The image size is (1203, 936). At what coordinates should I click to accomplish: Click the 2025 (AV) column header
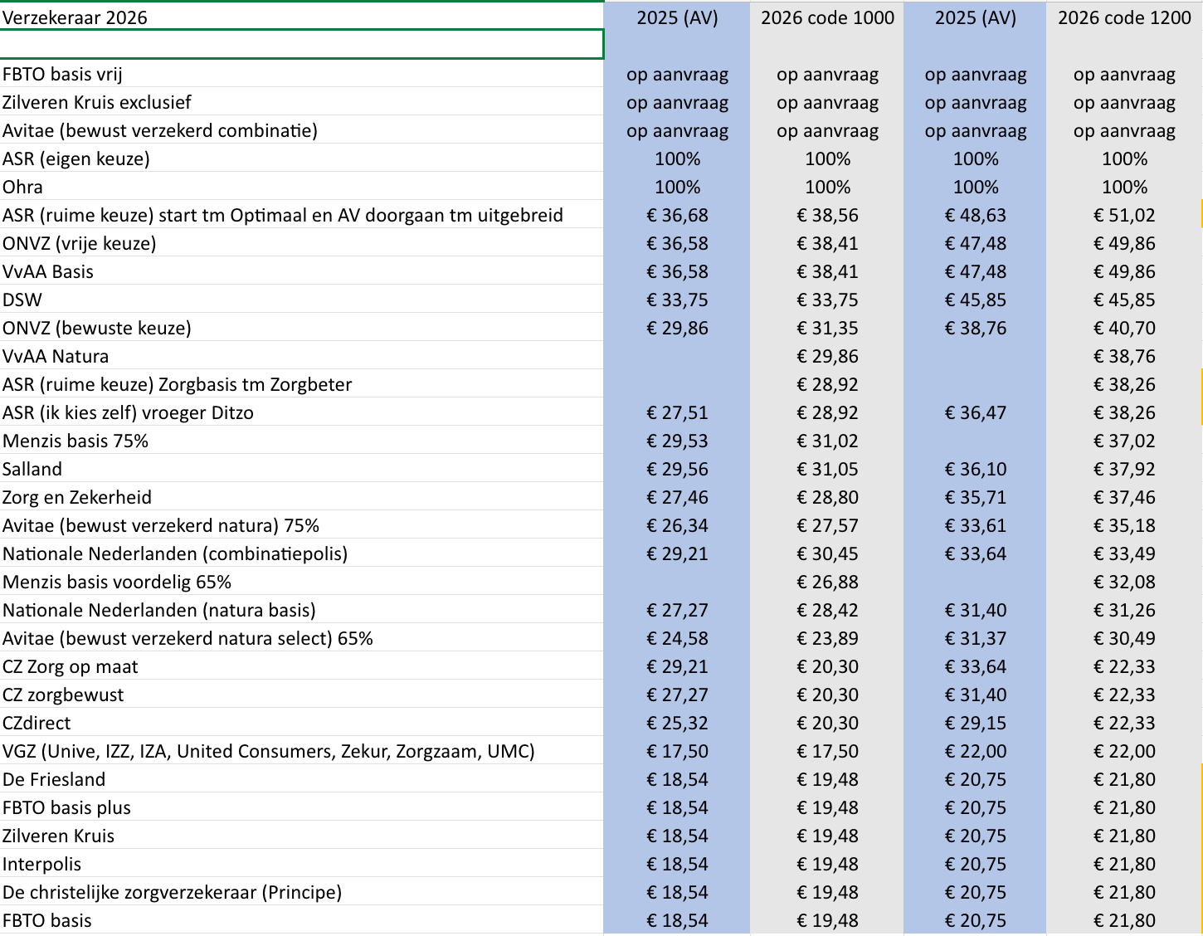[677, 17]
